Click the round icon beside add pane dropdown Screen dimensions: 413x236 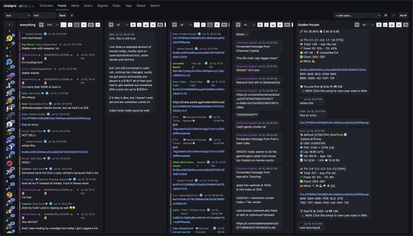point(386,16)
